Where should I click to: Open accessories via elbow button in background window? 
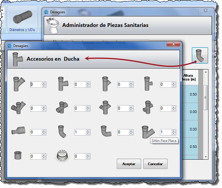[x=200, y=56]
